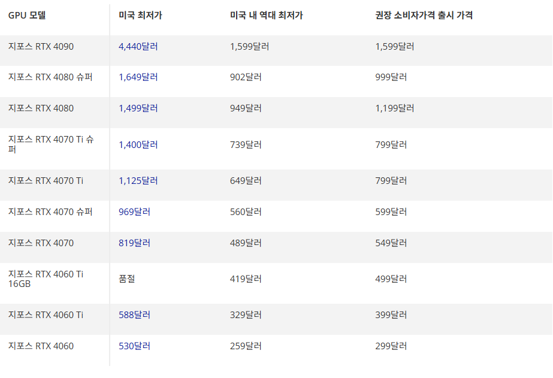Select the '949달러' historical low cell
The image size is (553, 378).
(246, 108)
